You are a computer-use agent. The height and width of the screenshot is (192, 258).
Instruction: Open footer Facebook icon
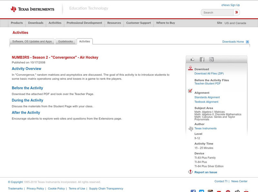pyautogui.click(x=193, y=191)
